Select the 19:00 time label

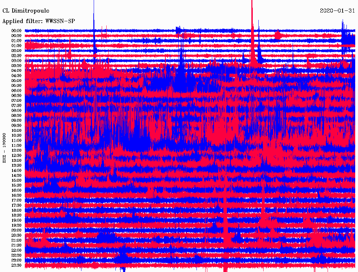16,220
